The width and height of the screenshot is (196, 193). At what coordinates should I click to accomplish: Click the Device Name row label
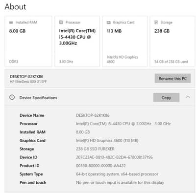click(x=32, y=115)
